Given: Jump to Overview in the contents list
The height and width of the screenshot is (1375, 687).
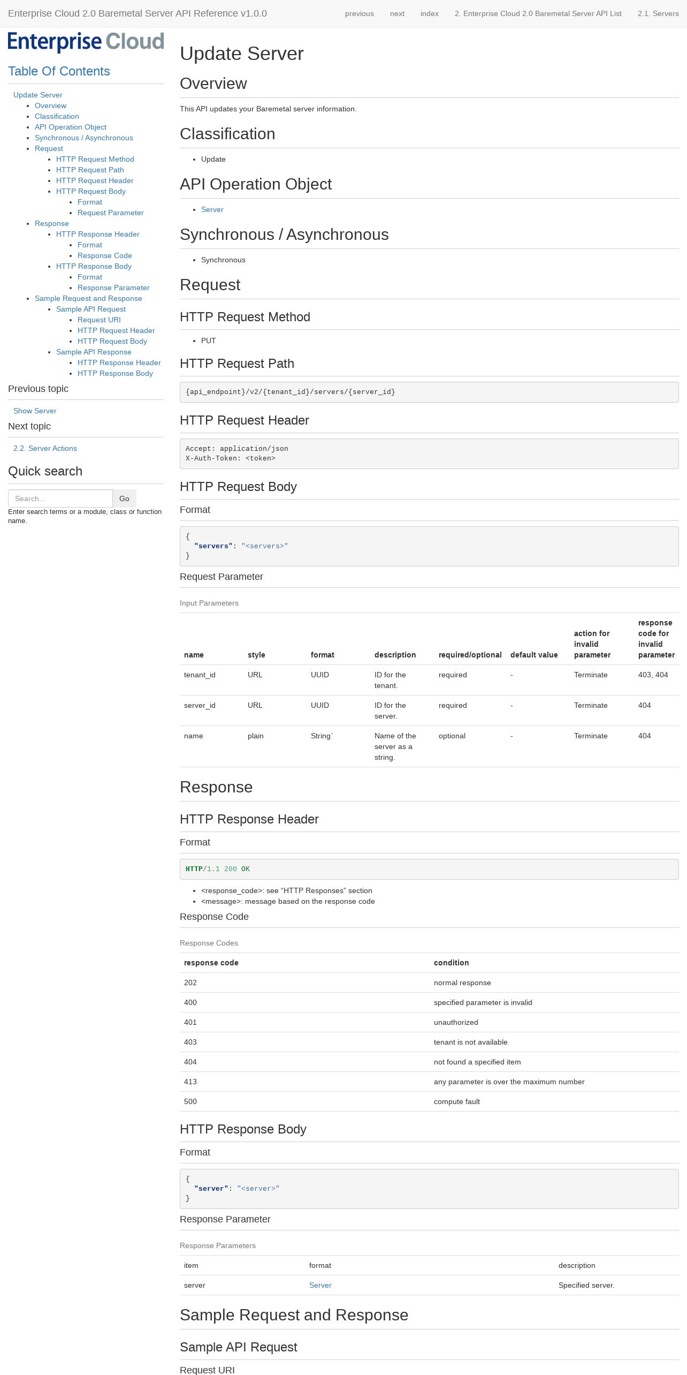Looking at the screenshot, I should click(x=50, y=105).
